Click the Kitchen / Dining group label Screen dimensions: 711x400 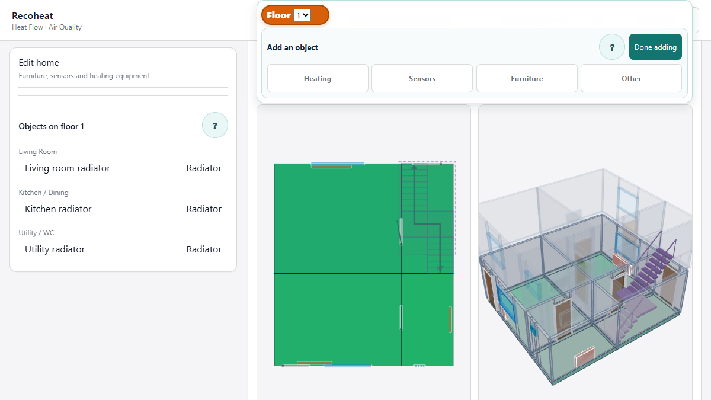click(44, 193)
